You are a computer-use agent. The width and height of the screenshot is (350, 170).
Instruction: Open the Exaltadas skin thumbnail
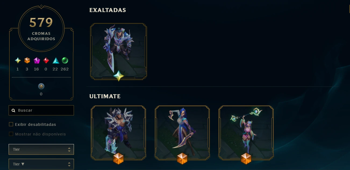(119, 51)
